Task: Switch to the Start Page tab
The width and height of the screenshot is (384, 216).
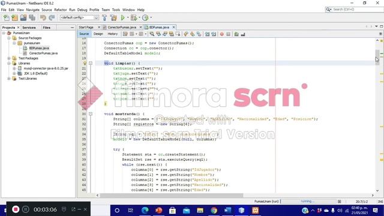Action: pyautogui.click(x=86, y=27)
